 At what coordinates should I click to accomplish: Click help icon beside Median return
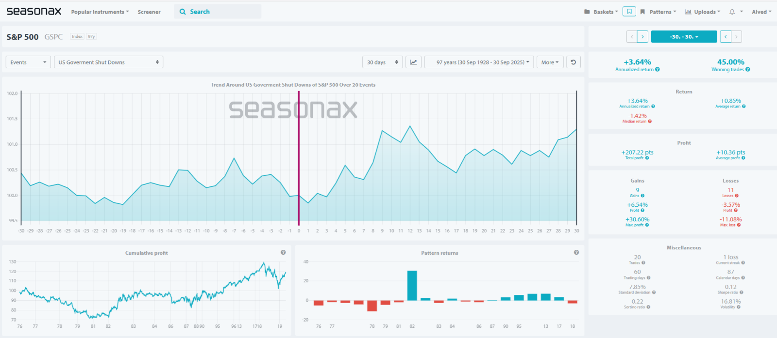coord(650,122)
